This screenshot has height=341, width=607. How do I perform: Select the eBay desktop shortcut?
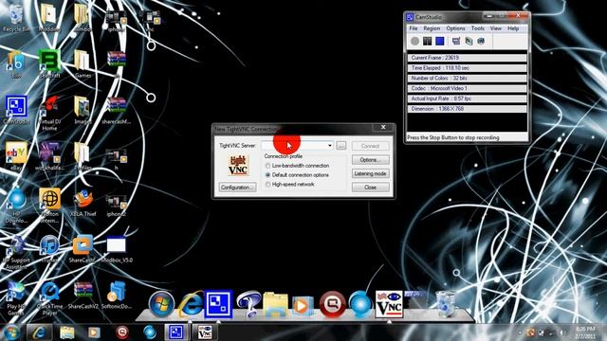pos(16,155)
